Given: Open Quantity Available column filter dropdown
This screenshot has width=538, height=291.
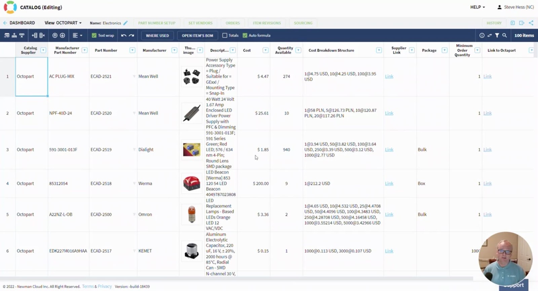Looking at the screenshot, I should pos(298,50).
